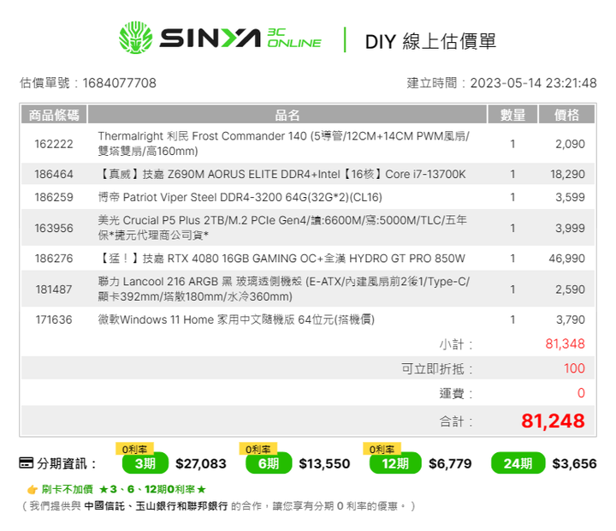Select the 3期 installment button
Viewport: 616px width, 531px height.
tap(145, 463)
